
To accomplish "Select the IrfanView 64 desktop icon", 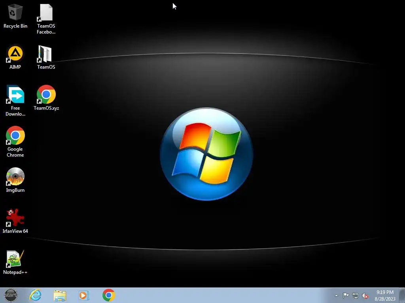I will pos(15,221).
